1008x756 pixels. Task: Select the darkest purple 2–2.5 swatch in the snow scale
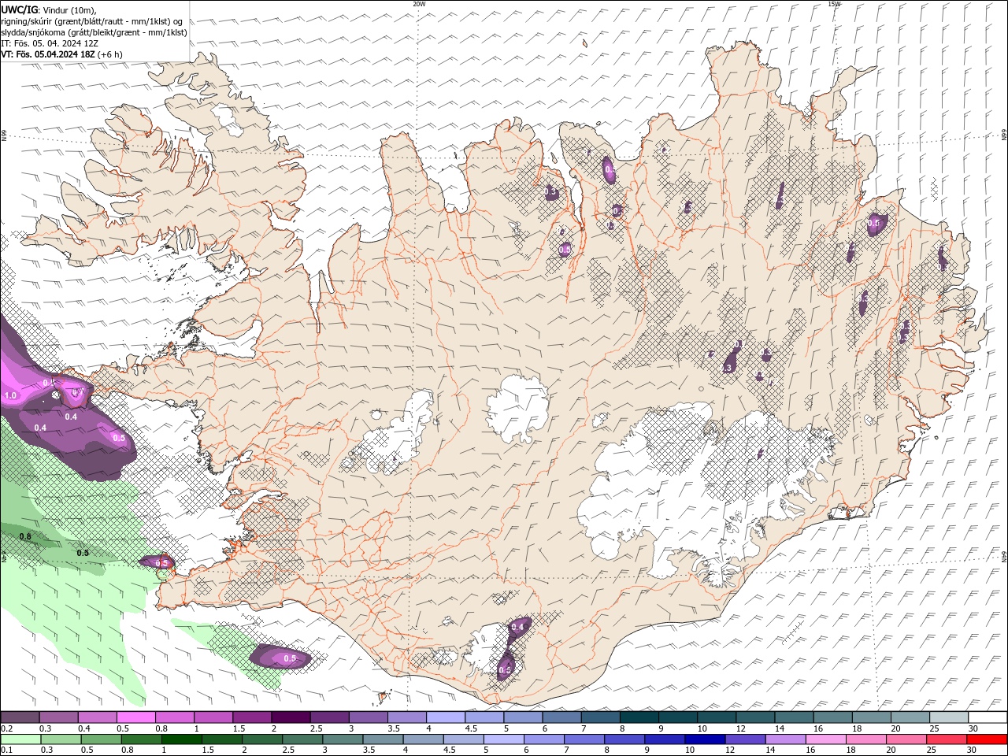click(x=290, y=717)
